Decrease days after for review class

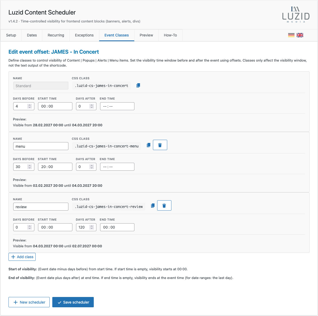[92, 228]
